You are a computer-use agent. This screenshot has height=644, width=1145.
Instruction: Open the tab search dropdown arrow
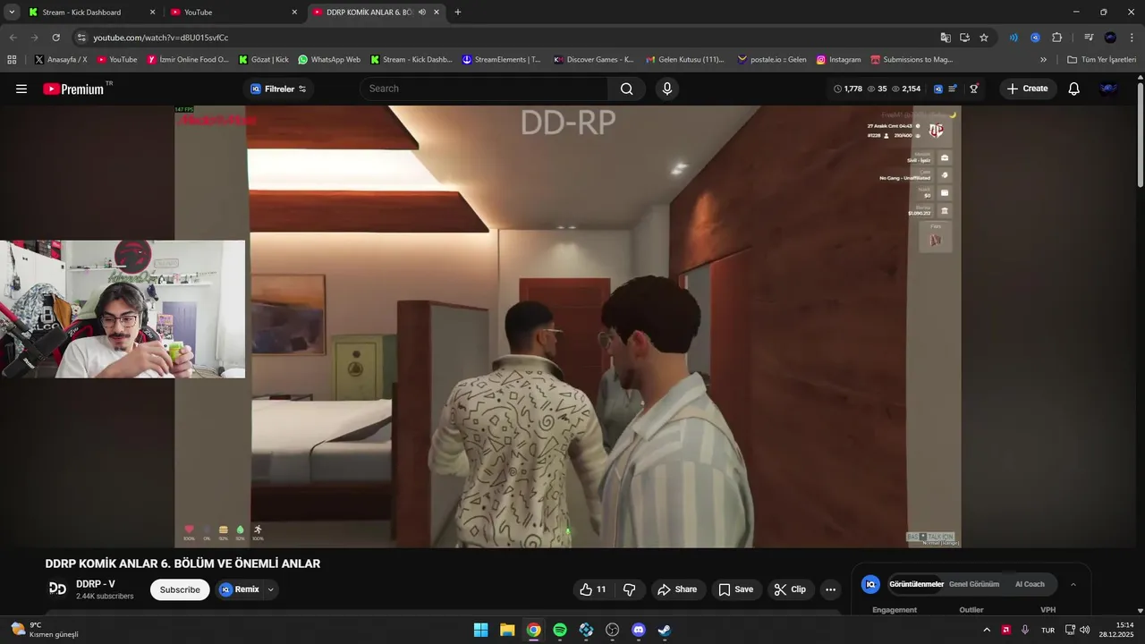click(x=12, y=13)
